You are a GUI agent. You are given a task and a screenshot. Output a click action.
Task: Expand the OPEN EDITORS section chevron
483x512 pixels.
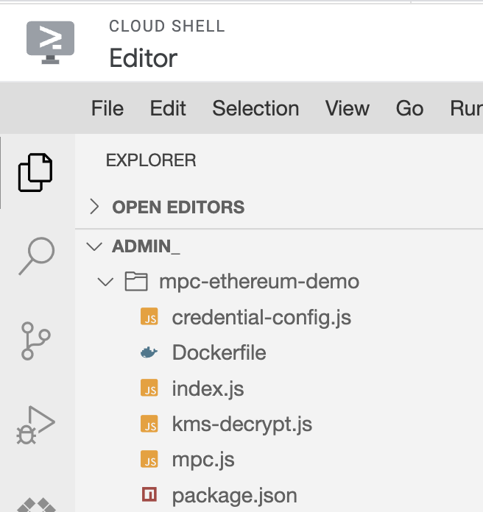click(x=94, y=207)
